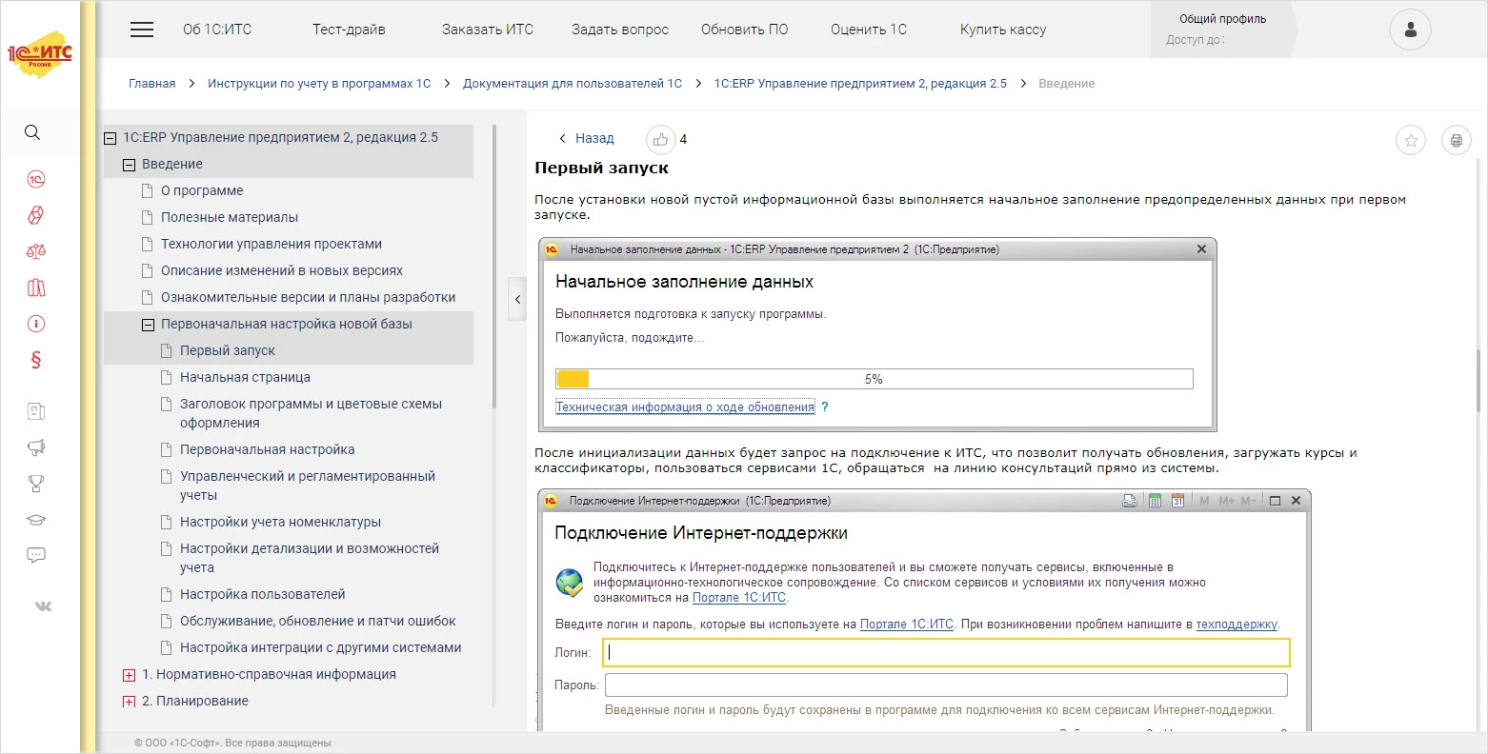Select Начальная страница in the tree

coord(245,377)
